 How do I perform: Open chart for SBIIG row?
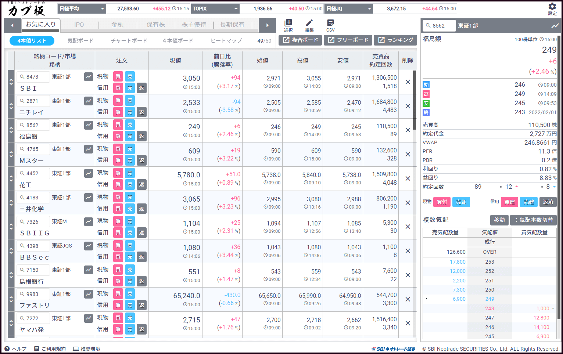pos(89,222)
